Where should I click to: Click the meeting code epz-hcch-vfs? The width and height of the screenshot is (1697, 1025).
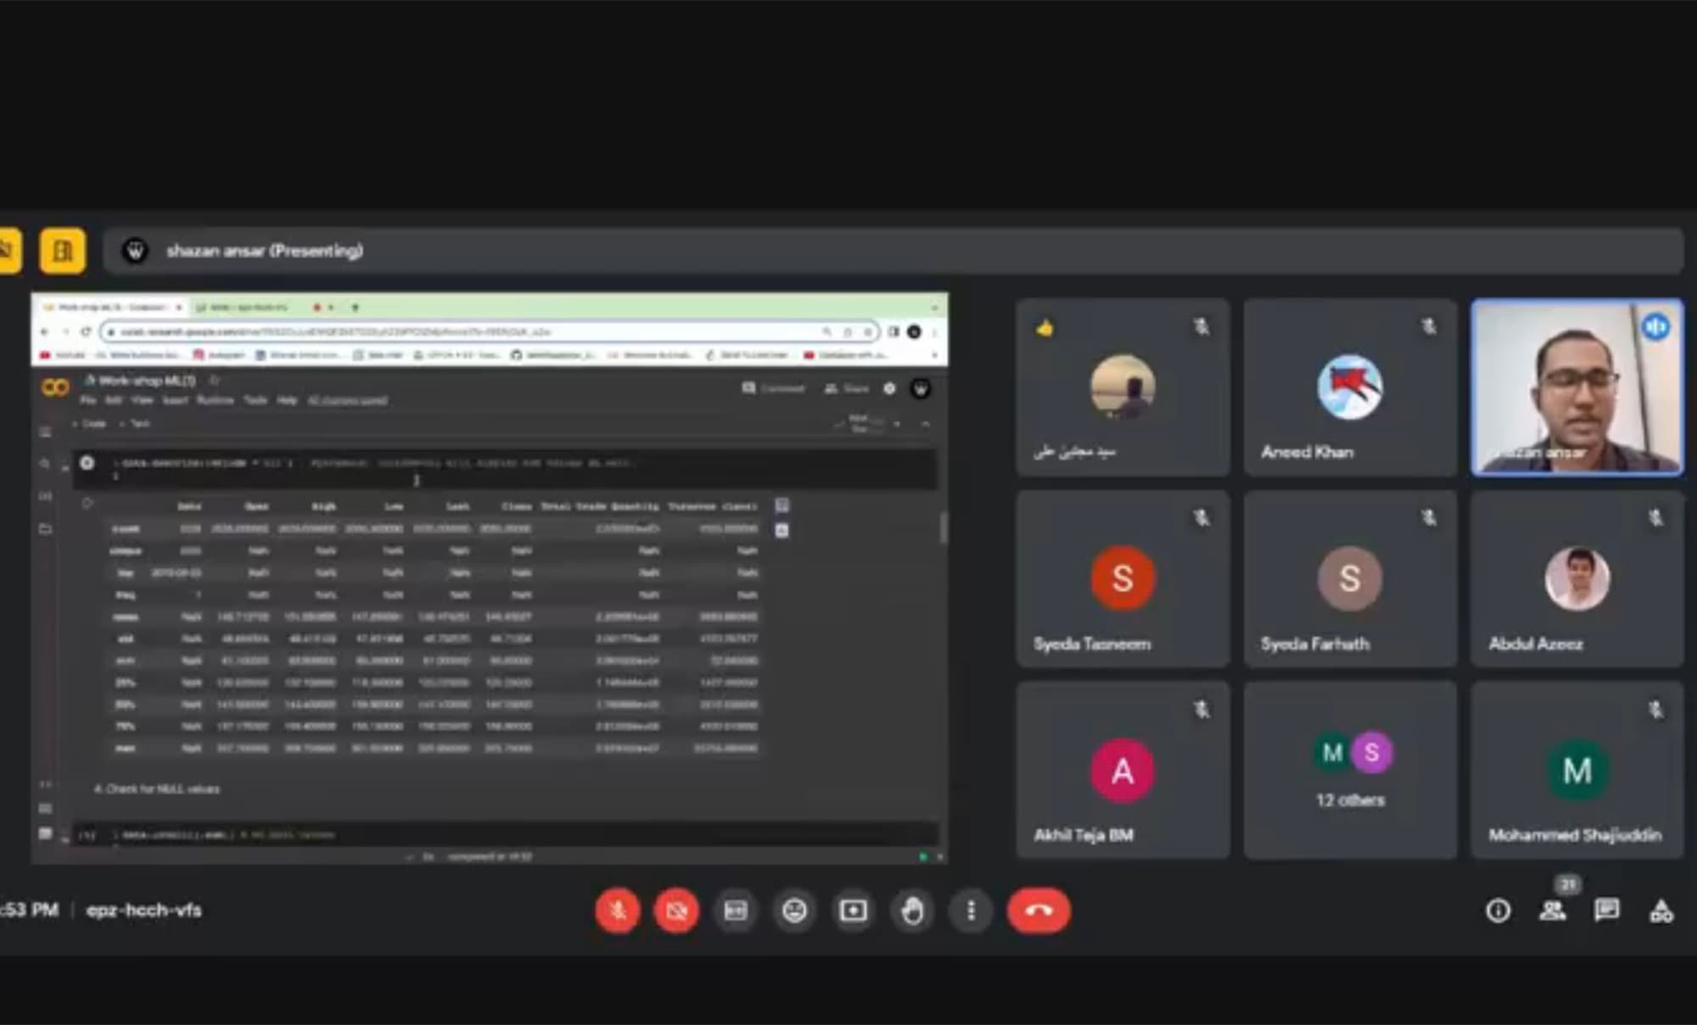(x=143, y=911)
